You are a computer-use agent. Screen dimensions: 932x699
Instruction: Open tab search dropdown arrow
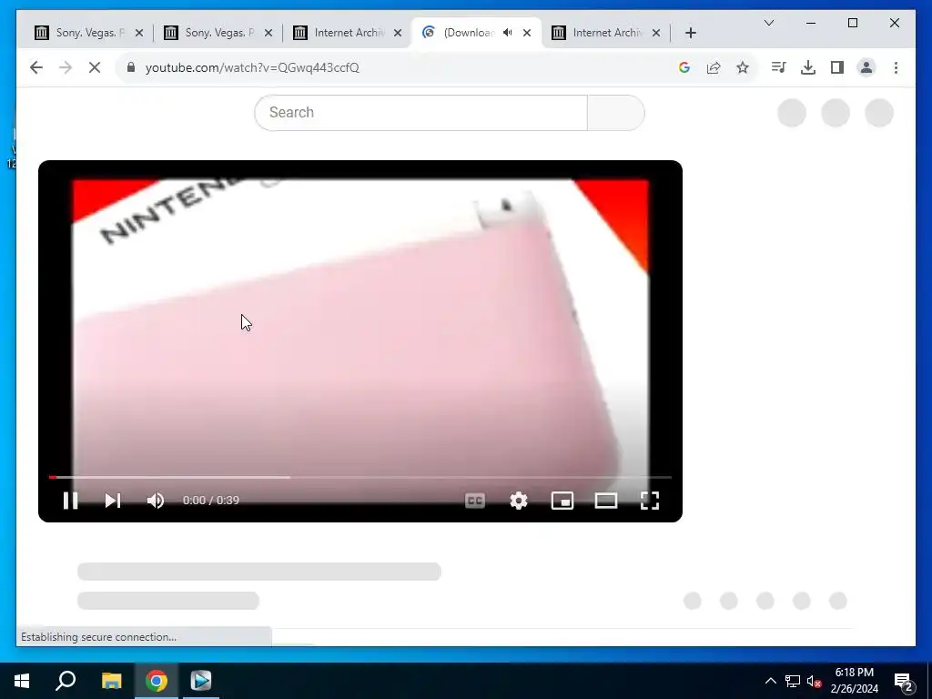pos(768,23)
